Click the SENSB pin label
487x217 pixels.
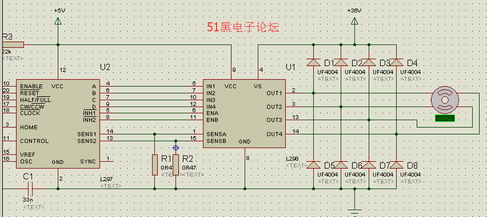click(216, 141)
